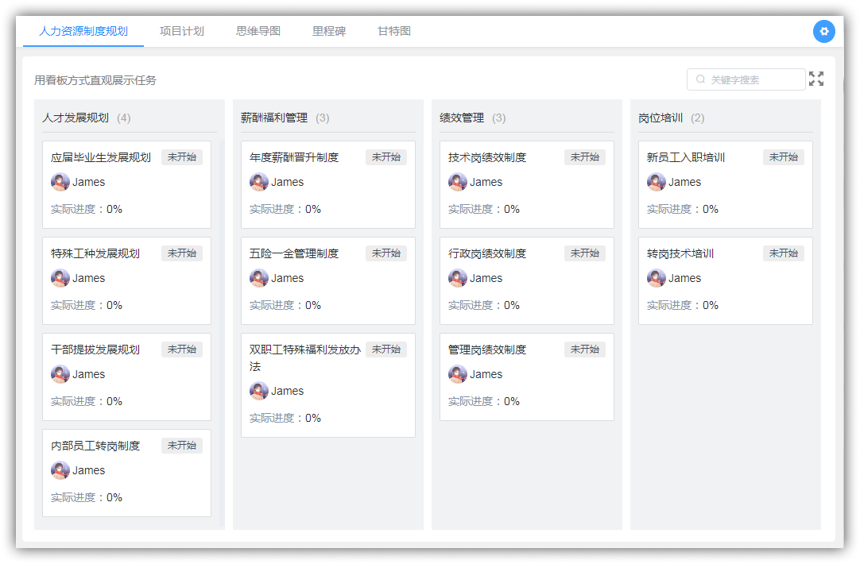Click James avatar on 五险一金管理制度 card
860x564 pixels.
point(259,278)
